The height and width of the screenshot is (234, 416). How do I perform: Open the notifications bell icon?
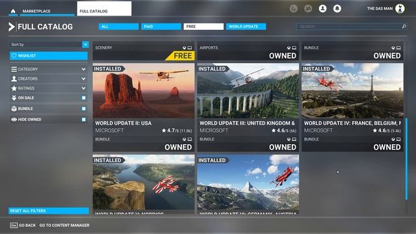(337, 8)
